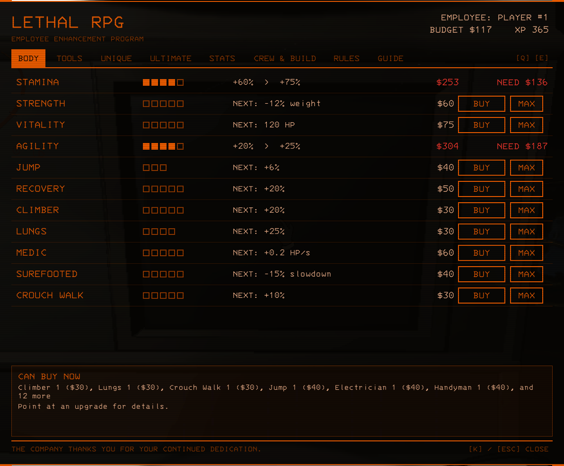
Task: Max out the Jump upgrade
Action: click(526, 168)
